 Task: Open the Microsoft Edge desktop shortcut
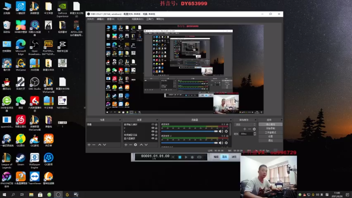[x=21, y=47]
